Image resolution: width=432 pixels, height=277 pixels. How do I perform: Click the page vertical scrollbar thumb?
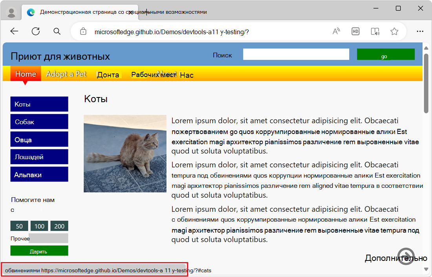[x=426, y=83]
